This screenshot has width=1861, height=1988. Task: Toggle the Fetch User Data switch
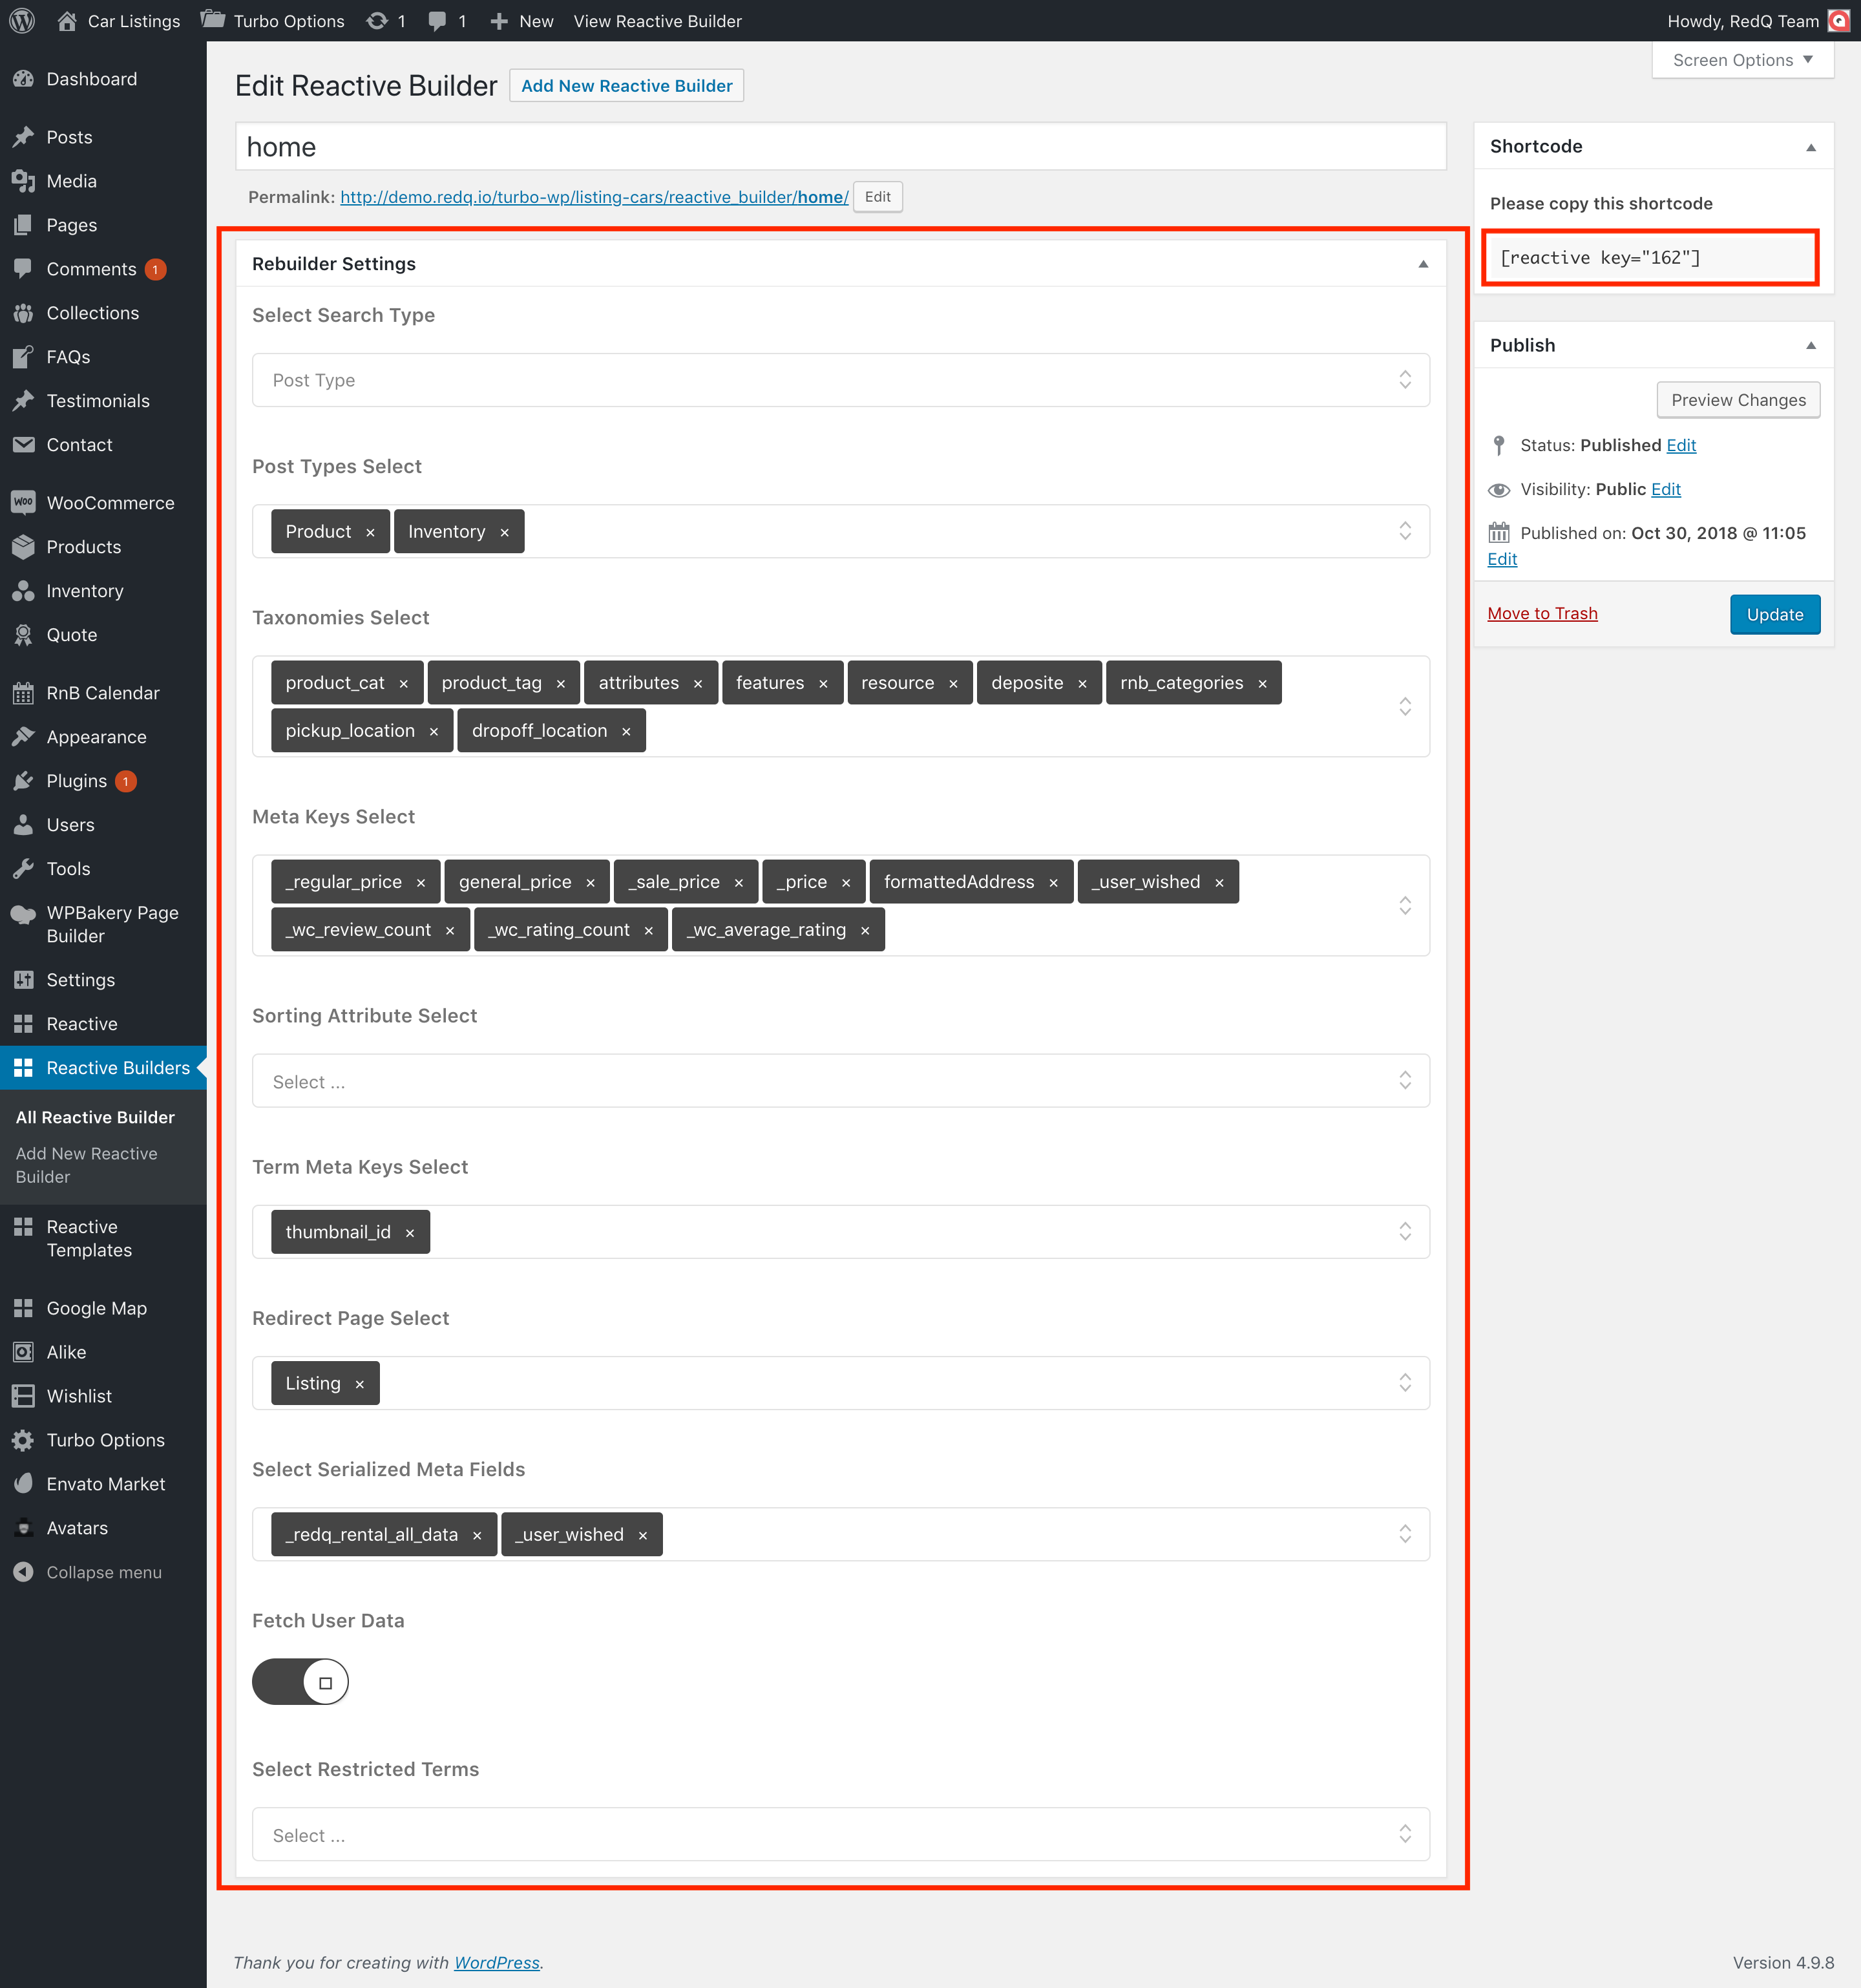(300, 1682)
